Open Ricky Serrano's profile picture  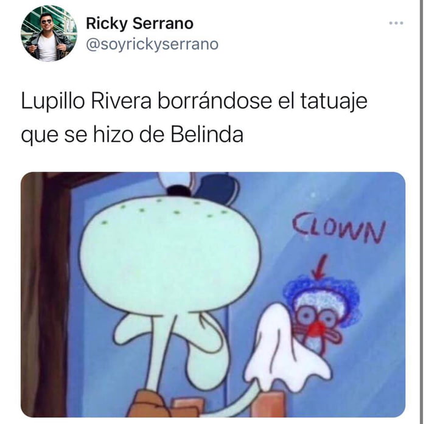point(49,33)
